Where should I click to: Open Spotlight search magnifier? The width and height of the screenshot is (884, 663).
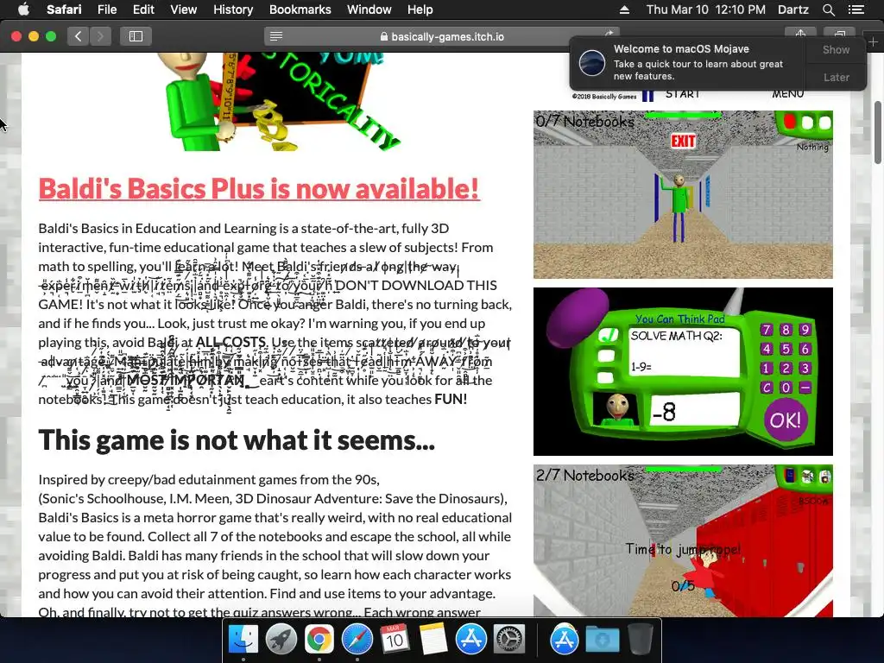[828, 9]
